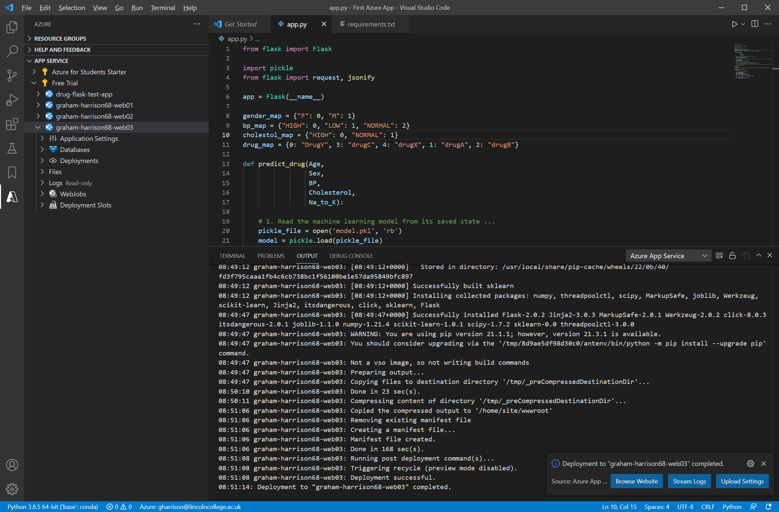Screen dimensions: 779x512
Task: Click the Run Python File play button
Action: [734, 24]
